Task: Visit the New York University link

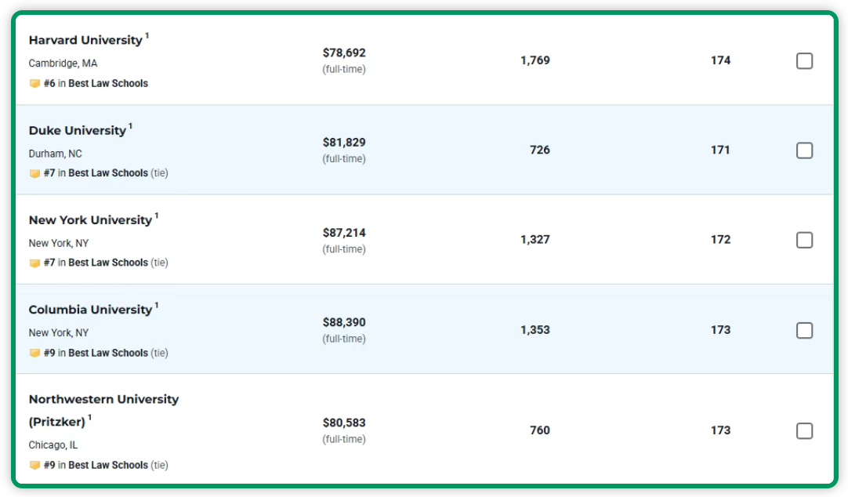Action: tap(90, 220)
